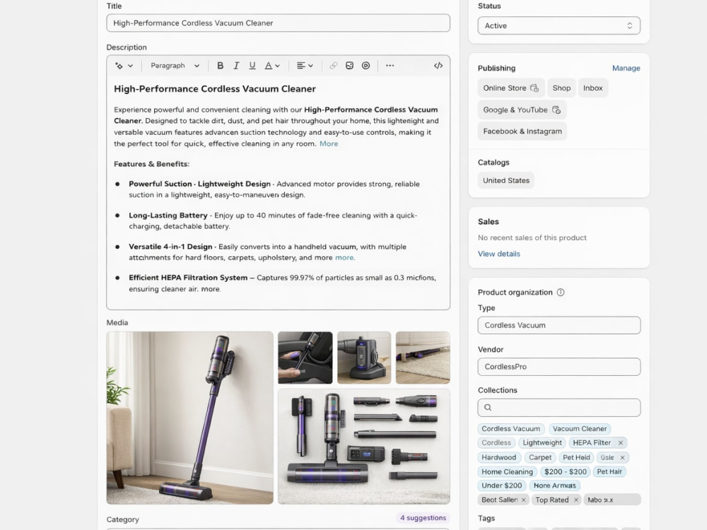Click the Cordless Vacuum collection tag
Image resolution: width=707 pixels, height=530 pixels.
pyautogui.click(x=511, y=429)
